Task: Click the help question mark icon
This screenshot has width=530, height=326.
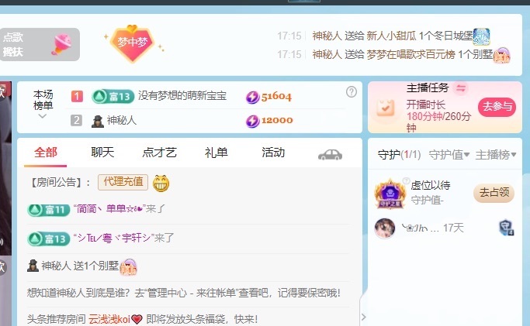Action: 352,91
